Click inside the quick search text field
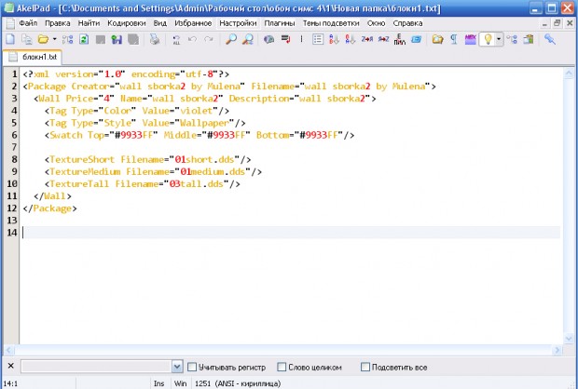Image resolution: width=578 pixels, height=389 pixels. pyautogui.click(x=93, y=367)
